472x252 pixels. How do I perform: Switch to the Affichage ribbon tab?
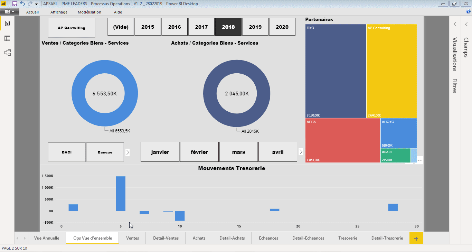59,12
